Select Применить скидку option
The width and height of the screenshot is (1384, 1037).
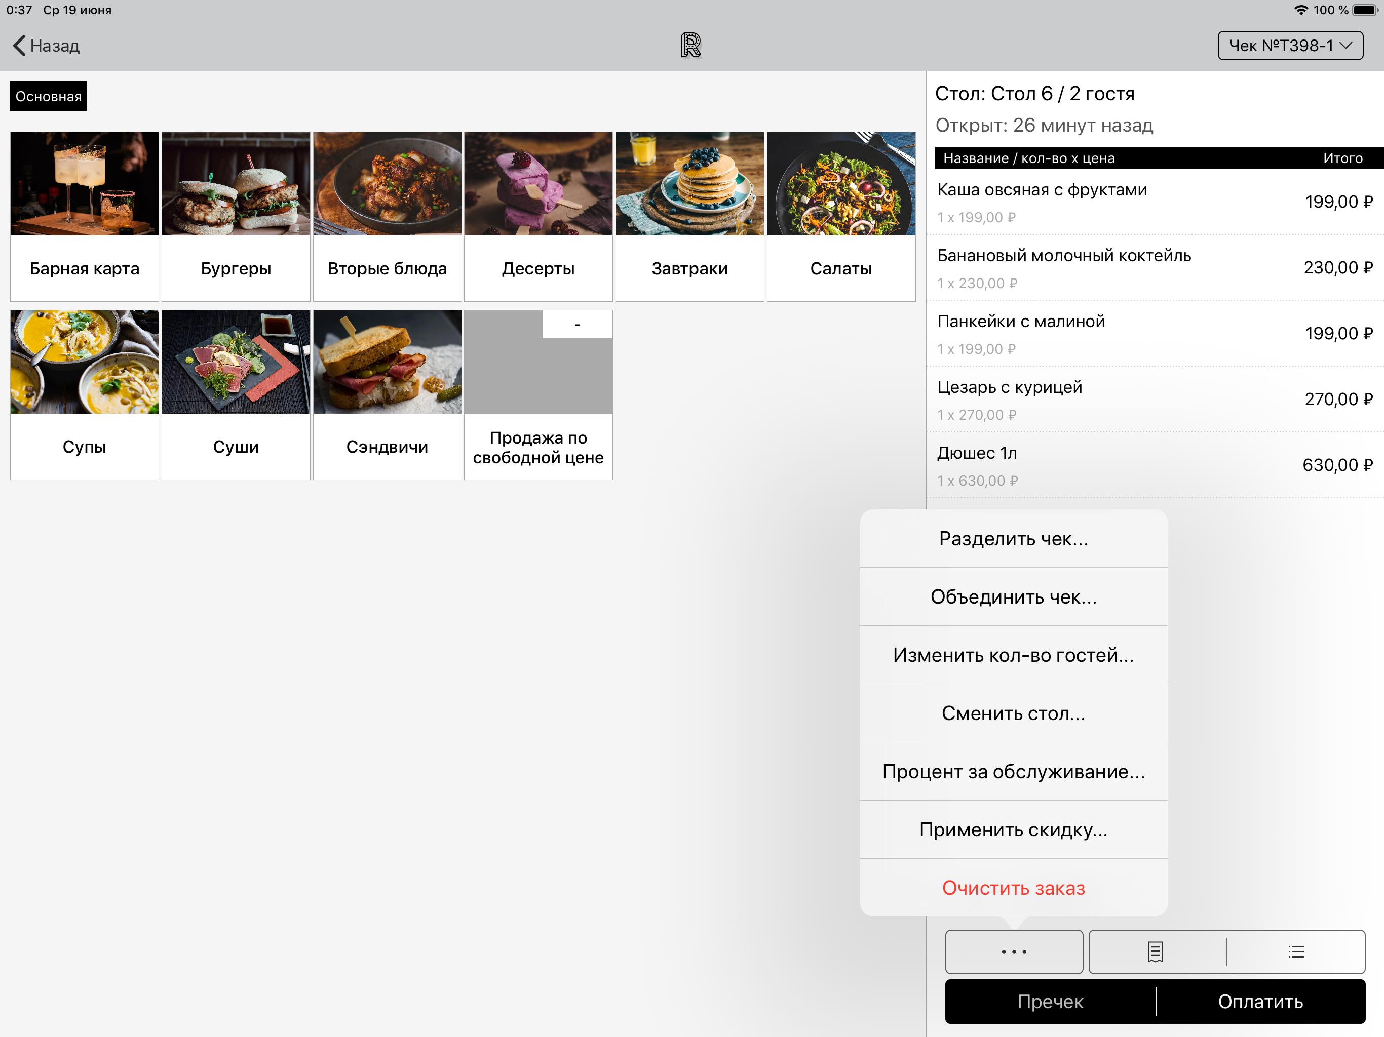pyautogui.click(x=1013, y=829)
